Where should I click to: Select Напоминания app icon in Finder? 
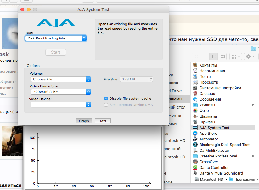pyautogui.click(x=195, y=71)
